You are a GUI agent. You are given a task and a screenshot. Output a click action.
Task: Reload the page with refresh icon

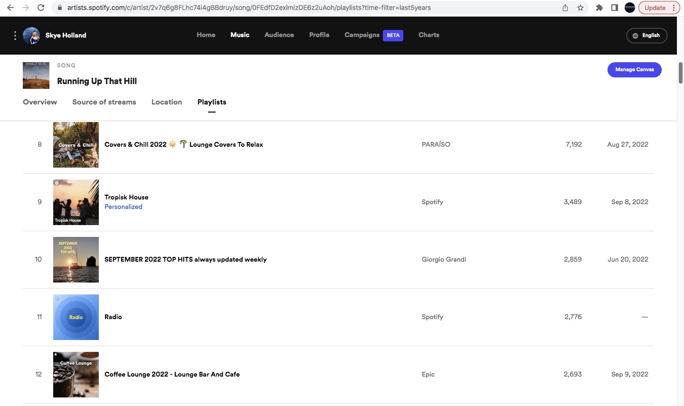coord(41,8)
